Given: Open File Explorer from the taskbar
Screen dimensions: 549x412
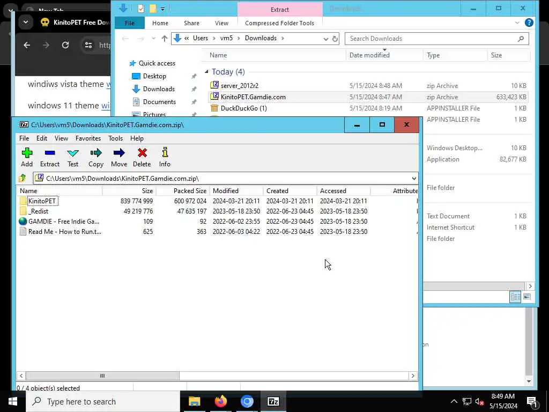Looking at the screenshot, I should tap(194, 401).
